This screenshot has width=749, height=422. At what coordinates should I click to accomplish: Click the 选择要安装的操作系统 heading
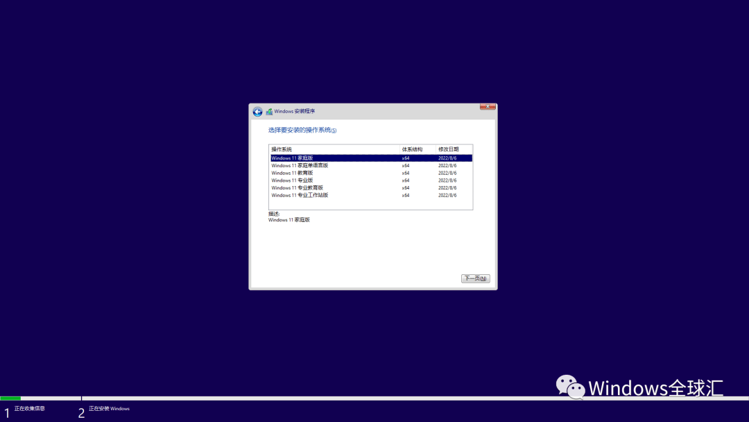coord(302,130)
